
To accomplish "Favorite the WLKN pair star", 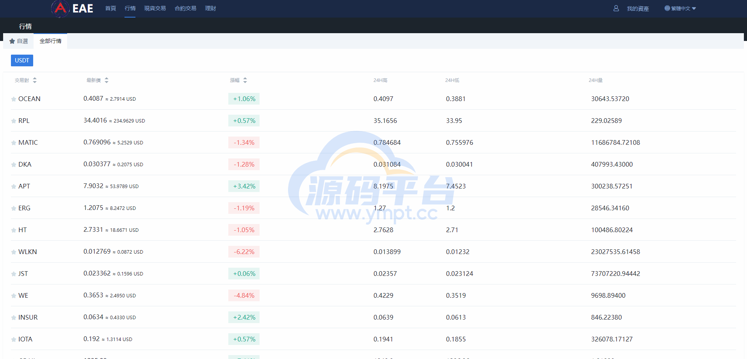I will click(x=14, y=252).
